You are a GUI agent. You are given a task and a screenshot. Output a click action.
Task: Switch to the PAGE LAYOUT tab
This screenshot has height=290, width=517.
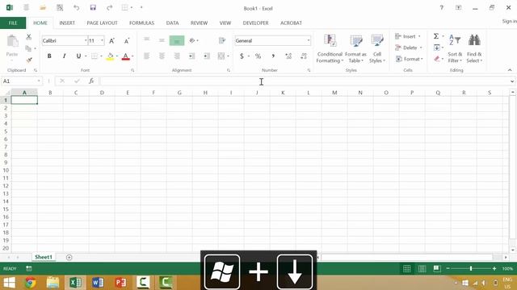[x=102, y=23]
